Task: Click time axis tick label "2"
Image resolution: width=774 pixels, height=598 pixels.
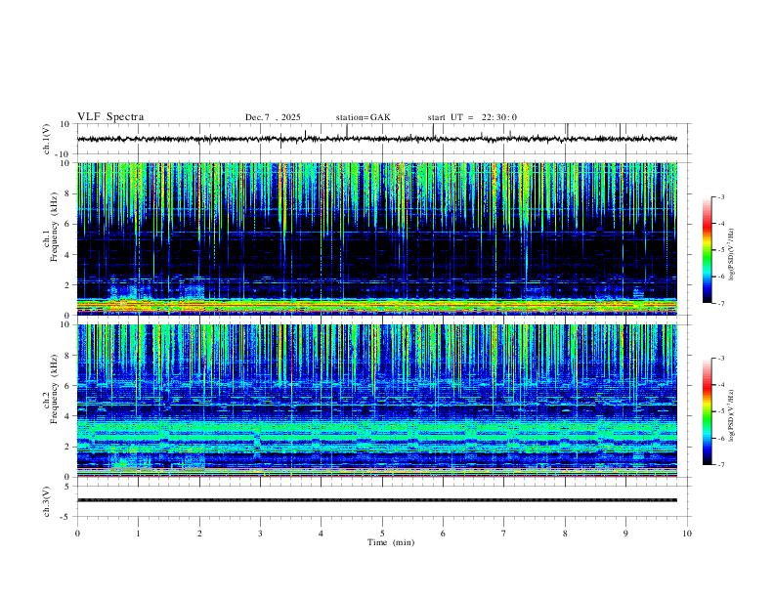Action: [199, 534]
